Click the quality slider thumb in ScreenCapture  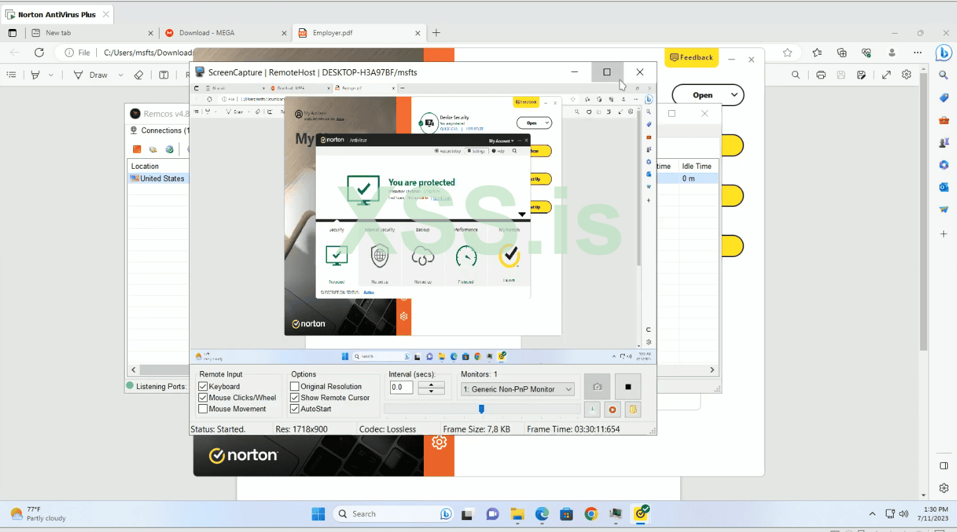[x=481, y=409]
